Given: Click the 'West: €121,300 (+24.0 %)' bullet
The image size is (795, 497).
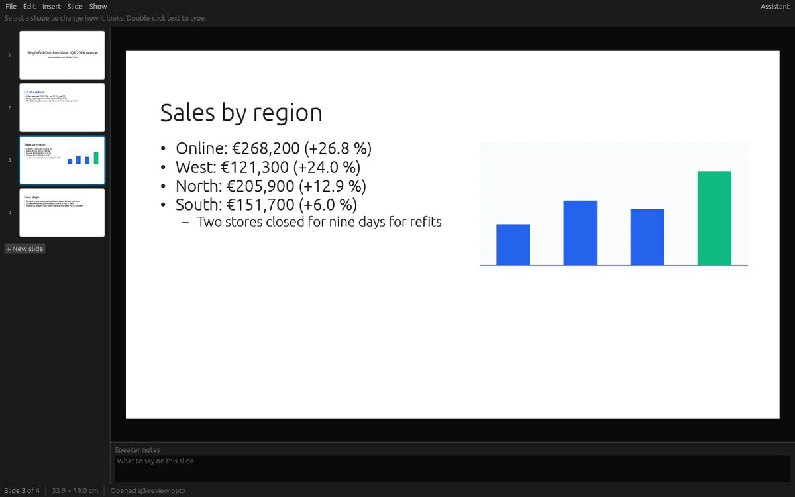Looking at the screenshot, I should [x=268, y=167].
